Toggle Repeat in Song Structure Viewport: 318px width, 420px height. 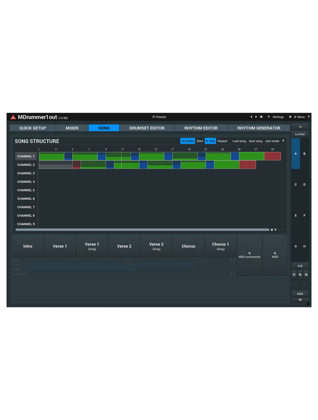coord(222,141)
